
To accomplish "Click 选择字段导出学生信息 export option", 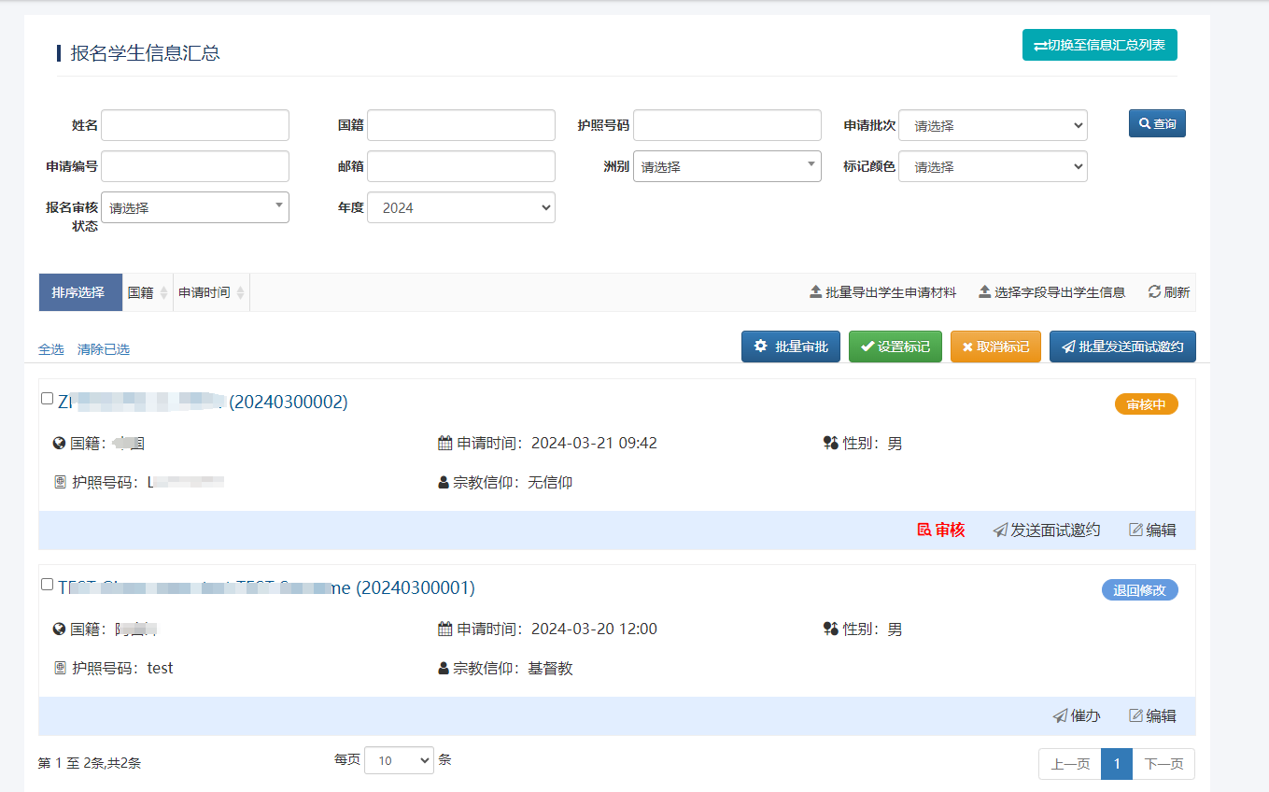I will [x=1051, y=292].
